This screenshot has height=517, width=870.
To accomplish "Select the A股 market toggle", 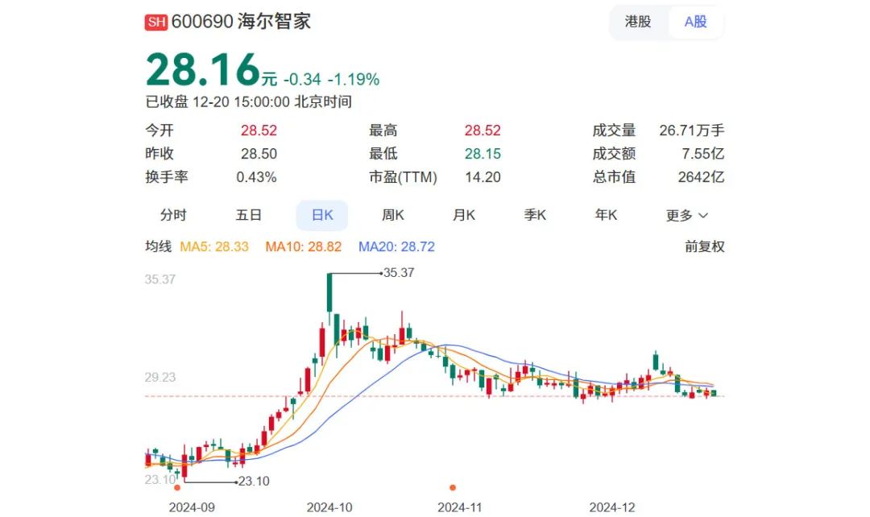I will coord(695,22).
